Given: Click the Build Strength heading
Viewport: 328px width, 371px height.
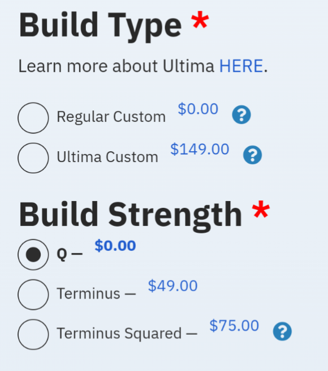Looking at the screenshot, I should (x=131, y=215).
